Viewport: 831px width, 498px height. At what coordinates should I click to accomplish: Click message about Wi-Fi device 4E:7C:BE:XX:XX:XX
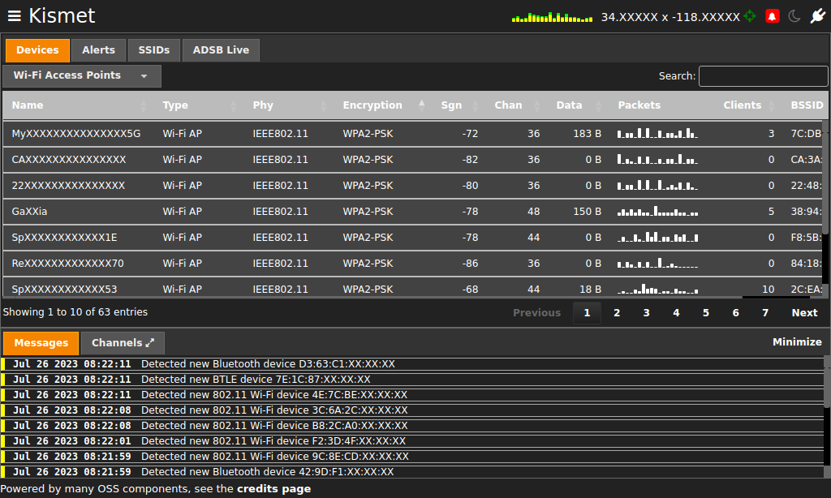pos(412,395)
